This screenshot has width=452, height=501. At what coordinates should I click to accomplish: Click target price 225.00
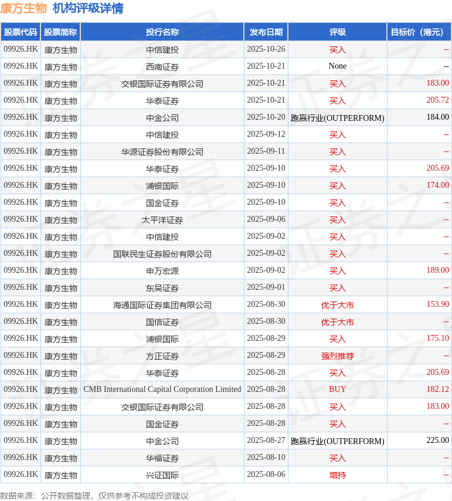(x=437, y=441)
